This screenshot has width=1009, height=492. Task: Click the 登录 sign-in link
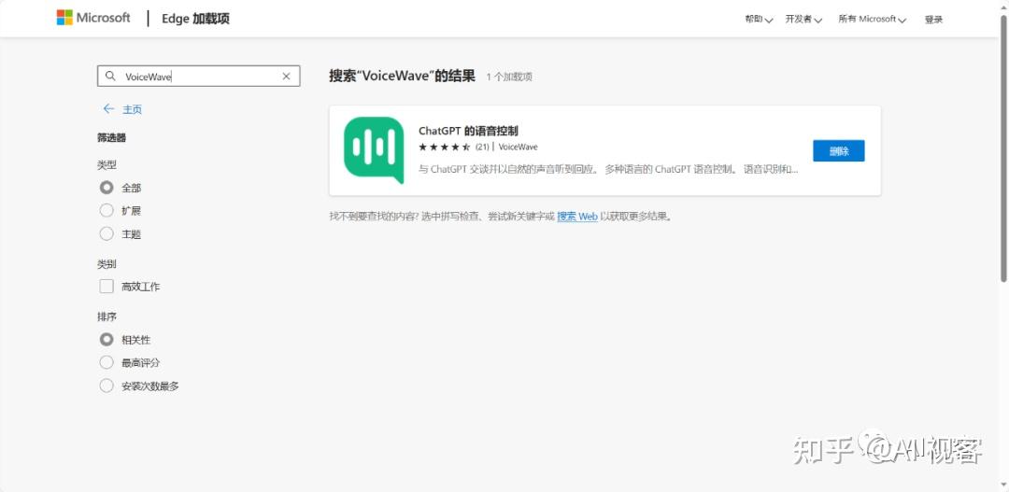click(933, 20)
